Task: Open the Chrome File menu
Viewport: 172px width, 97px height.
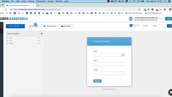Action: 13,1
